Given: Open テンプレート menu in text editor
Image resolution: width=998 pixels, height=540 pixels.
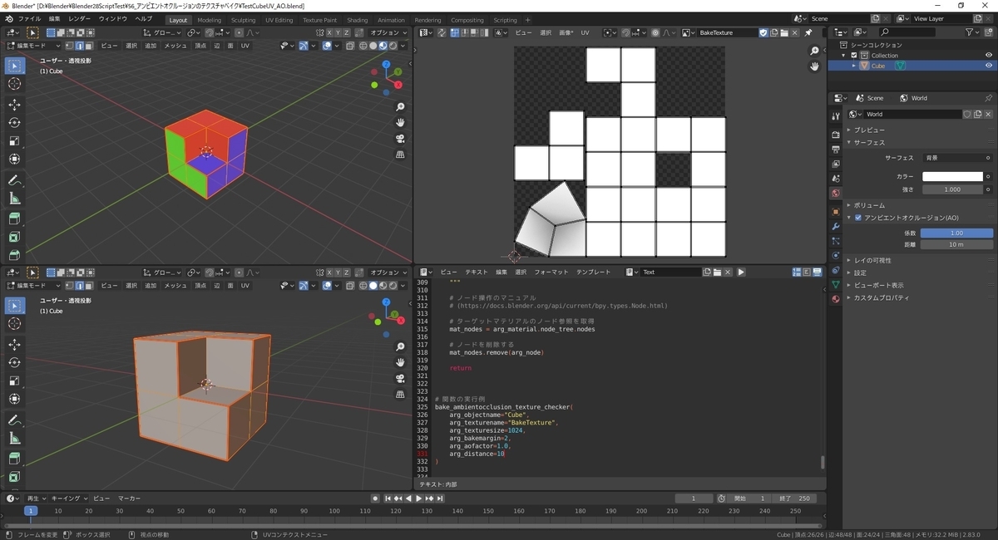Looking at the screenshot, I should coord(594,272).
